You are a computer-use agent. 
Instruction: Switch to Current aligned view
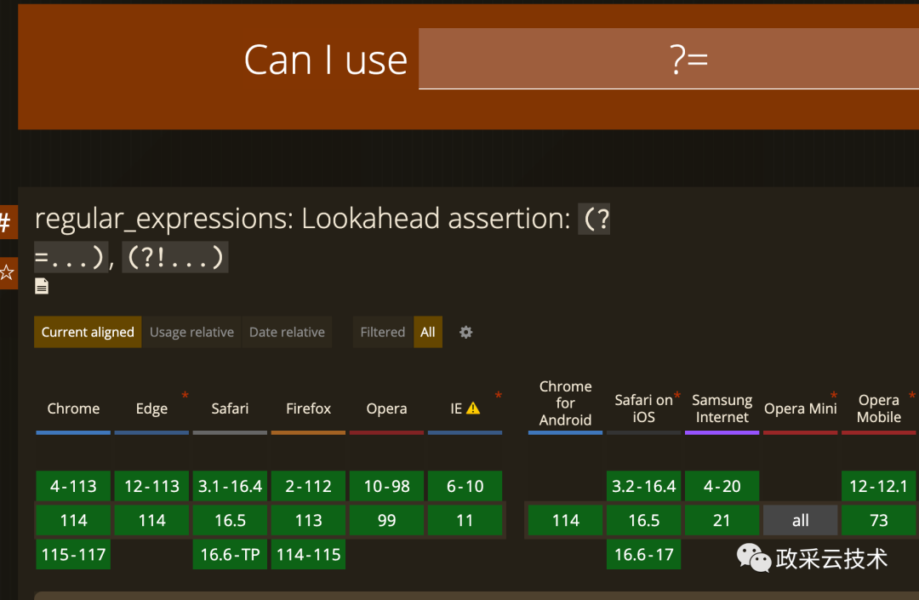[x=88, y=332]
